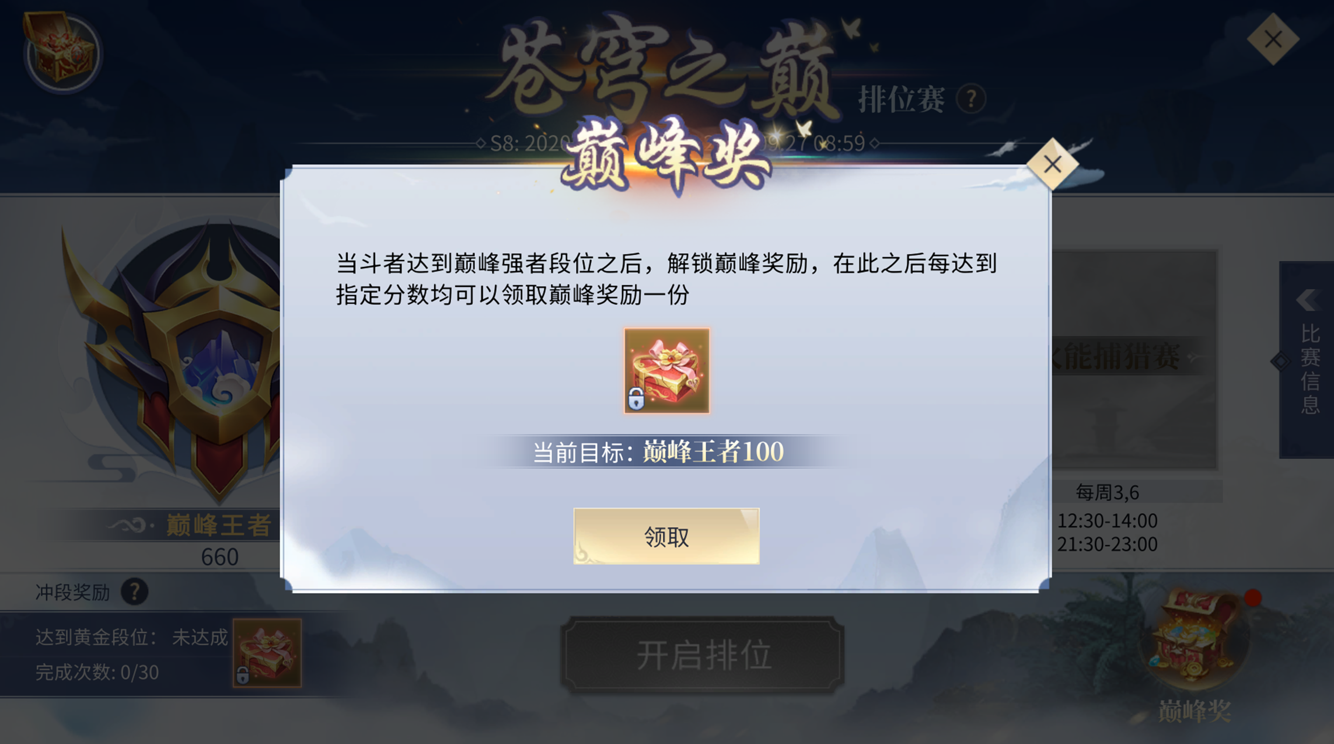The height and width of the screenshot is (744, 1334).
Task: Close the 苍穹之巅 ranking screen
Action: click(x=1273, y=39)
